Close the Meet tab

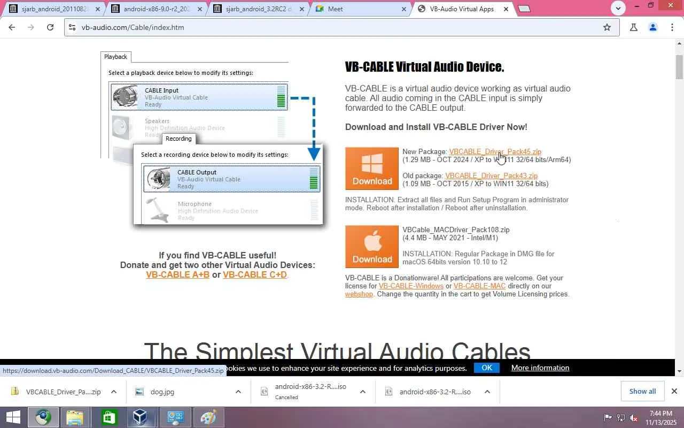coord(404,9)
